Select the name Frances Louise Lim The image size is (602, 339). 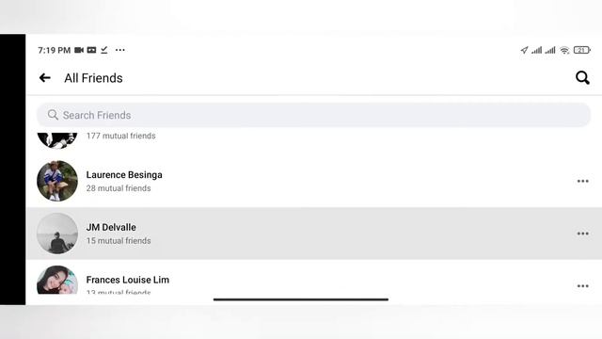(128, 280)
